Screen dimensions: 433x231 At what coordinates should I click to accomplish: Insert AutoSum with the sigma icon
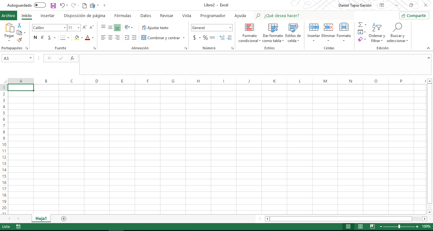click(x=360, y=25)
